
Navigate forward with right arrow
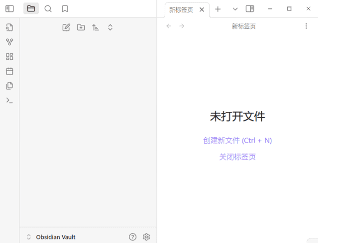182,26
